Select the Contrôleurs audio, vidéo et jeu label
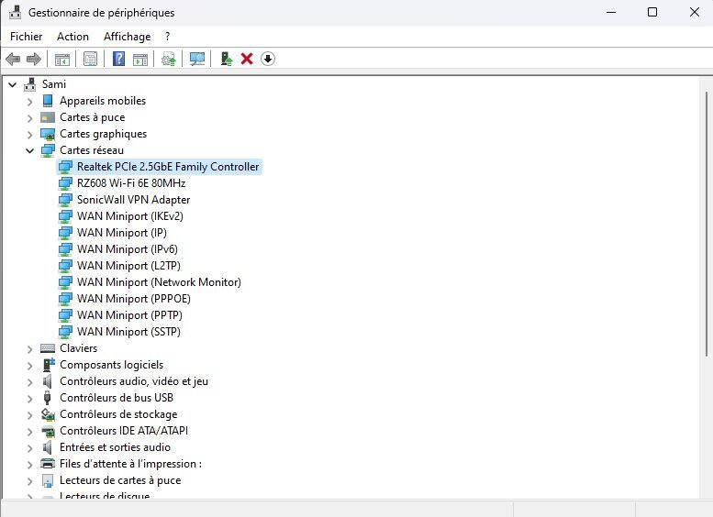Image resolution: width=713 pixels, height=517 pixels. (134, 381)
